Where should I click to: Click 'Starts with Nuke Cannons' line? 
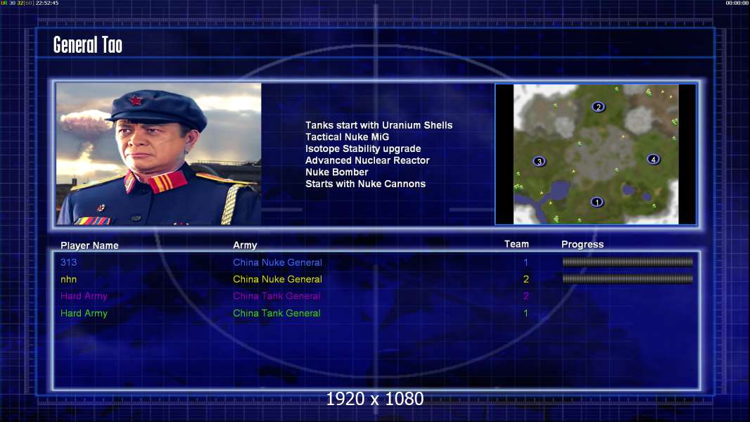365,184
